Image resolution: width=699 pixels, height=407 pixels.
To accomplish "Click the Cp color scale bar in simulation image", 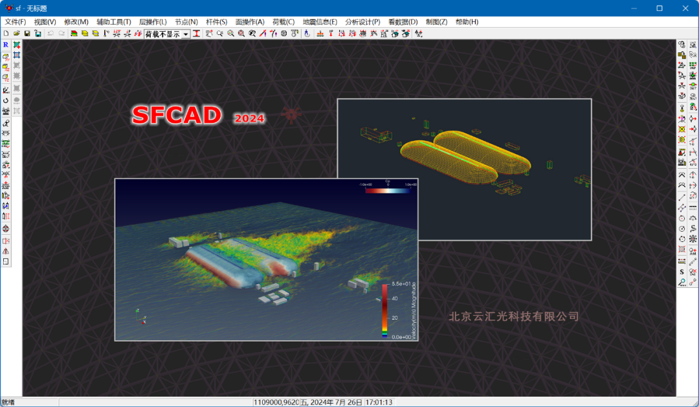I will click(x=388, y=190).
